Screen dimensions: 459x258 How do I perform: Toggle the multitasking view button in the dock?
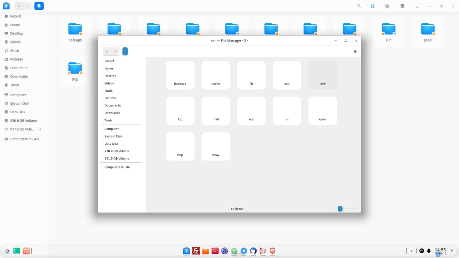tap(26, 251)
